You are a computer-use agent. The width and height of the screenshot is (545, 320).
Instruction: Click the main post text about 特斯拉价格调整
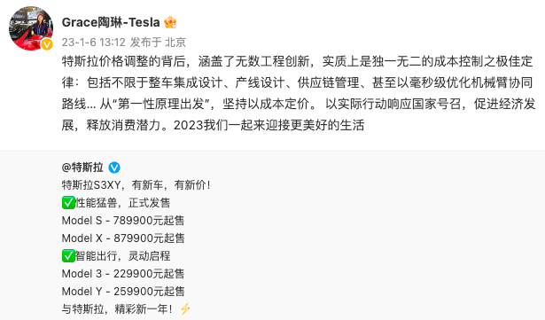click(x=299, y=93)
